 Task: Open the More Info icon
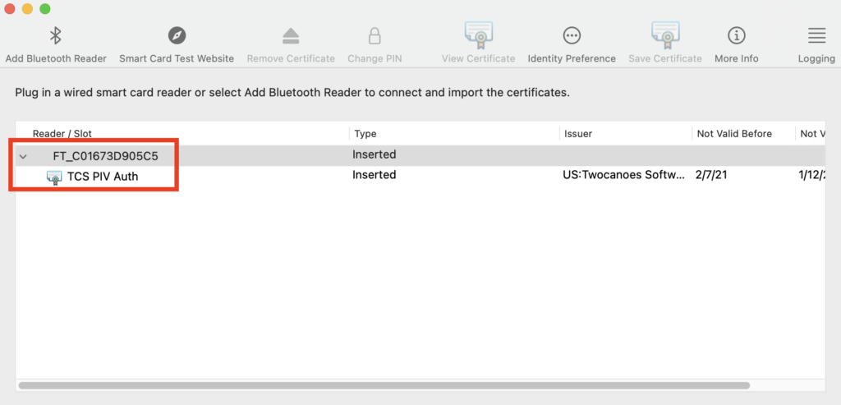point(737,36)
